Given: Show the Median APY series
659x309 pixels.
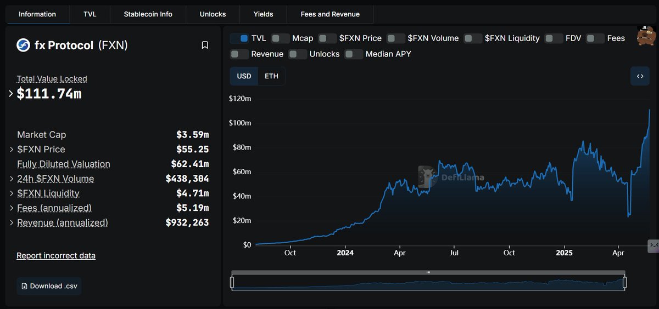Looking at the screenshot, I should tap(354, 54).
